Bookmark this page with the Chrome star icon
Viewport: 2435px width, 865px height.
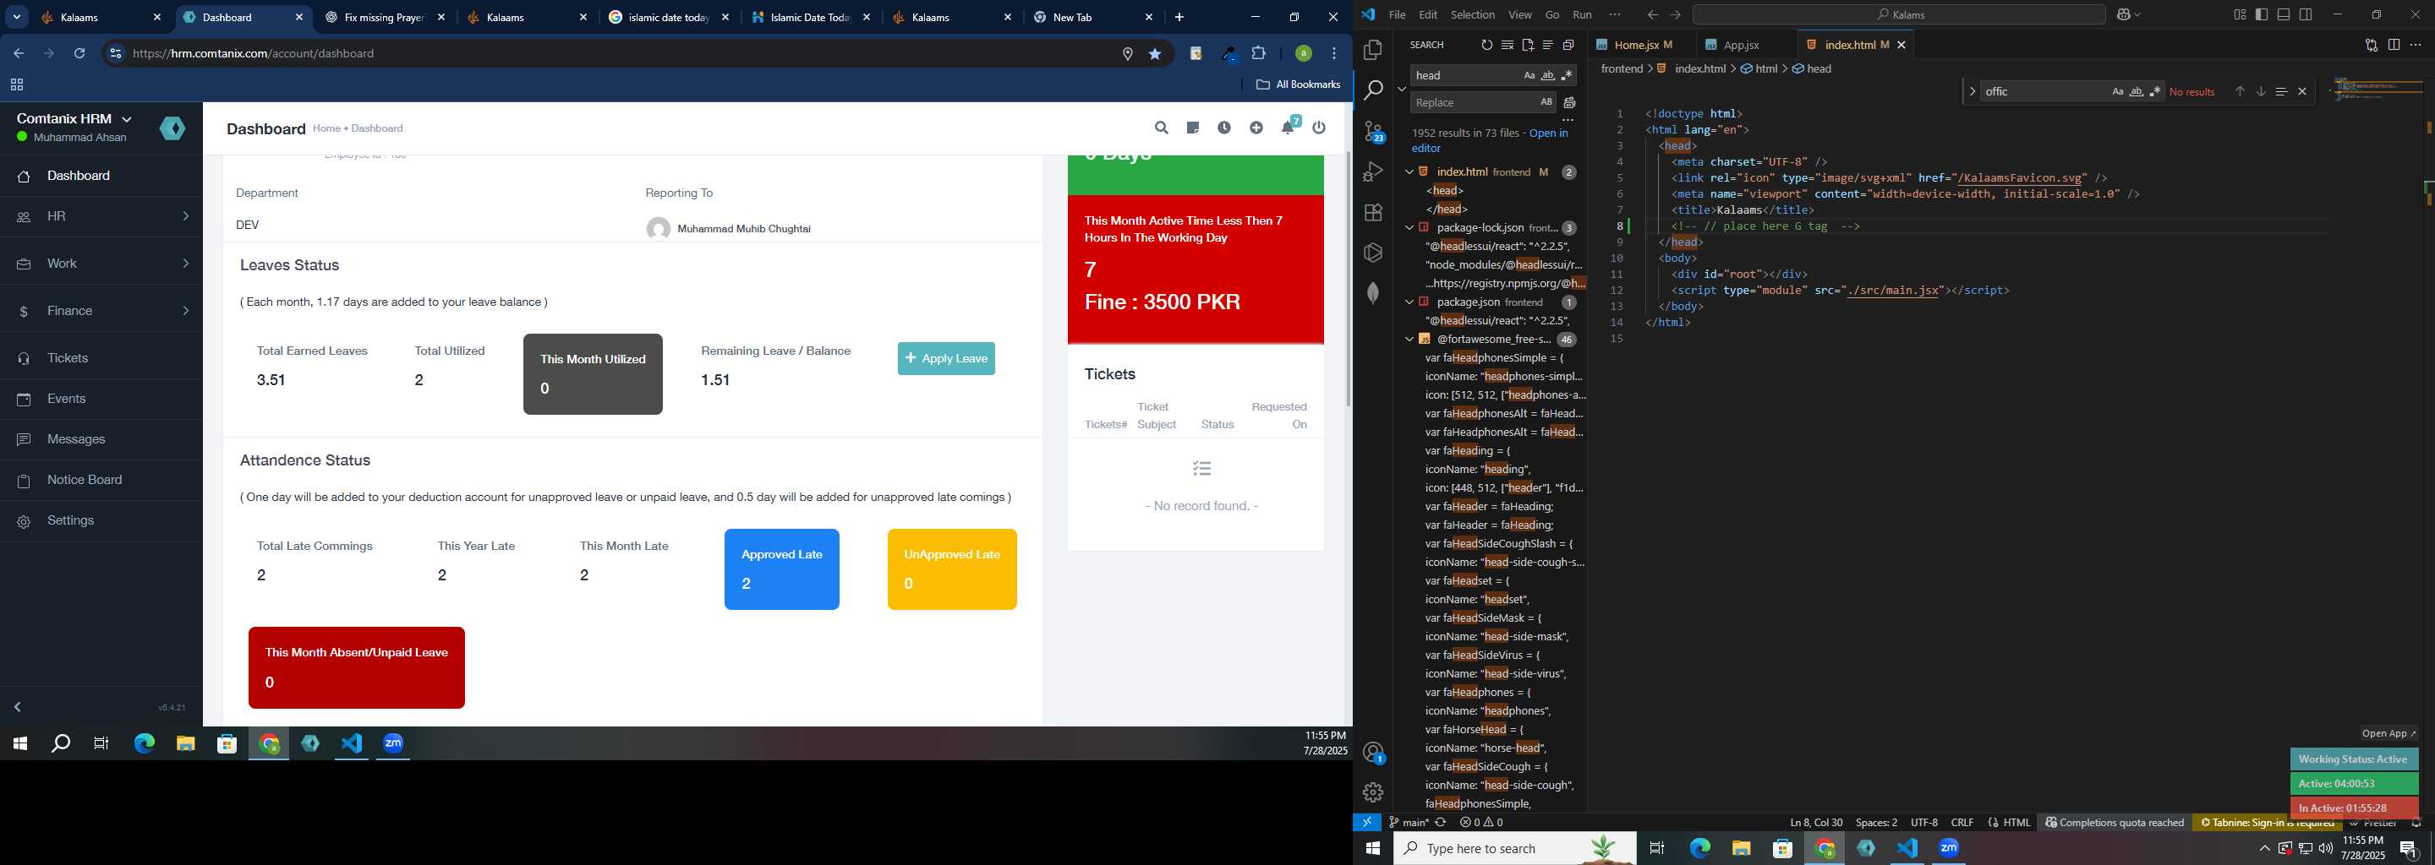click(x=1154, y=54)
